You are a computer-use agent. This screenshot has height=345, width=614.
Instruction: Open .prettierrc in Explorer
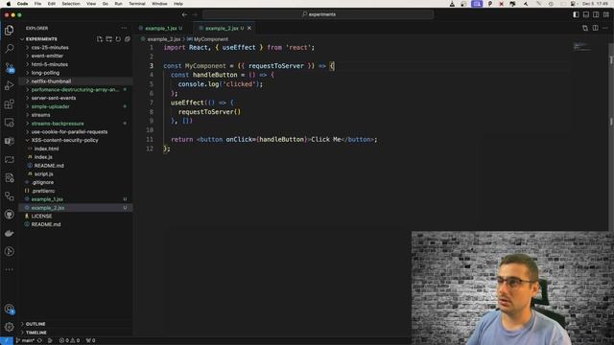click(x=76, y=191)
